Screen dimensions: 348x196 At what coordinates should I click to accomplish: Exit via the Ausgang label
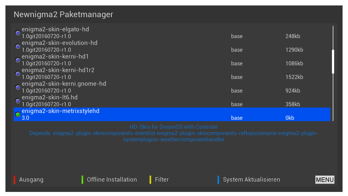[x=31, y=180]
